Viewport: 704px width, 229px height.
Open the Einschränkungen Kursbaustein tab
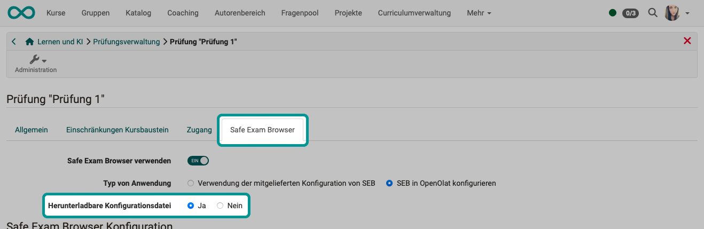coord(117,130)
